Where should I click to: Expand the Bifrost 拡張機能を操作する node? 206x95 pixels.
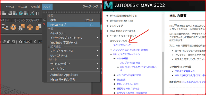coord(107,16)
